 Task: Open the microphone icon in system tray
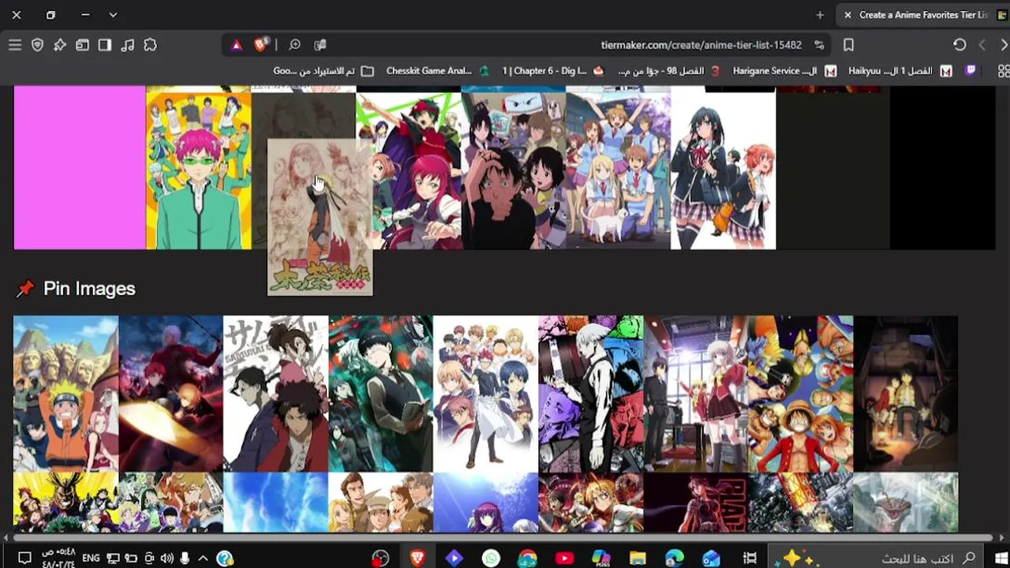tap(185, 558)
